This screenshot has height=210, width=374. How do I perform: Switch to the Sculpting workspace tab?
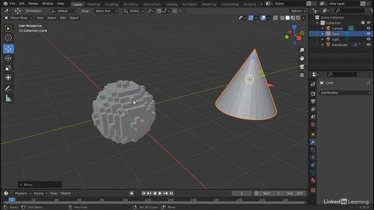(x=112, y=4)
